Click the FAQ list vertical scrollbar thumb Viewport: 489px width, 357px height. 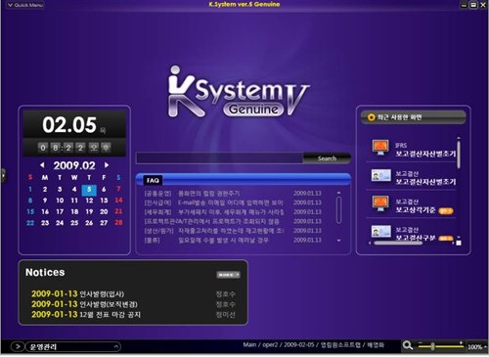click(x=339, y=209)
